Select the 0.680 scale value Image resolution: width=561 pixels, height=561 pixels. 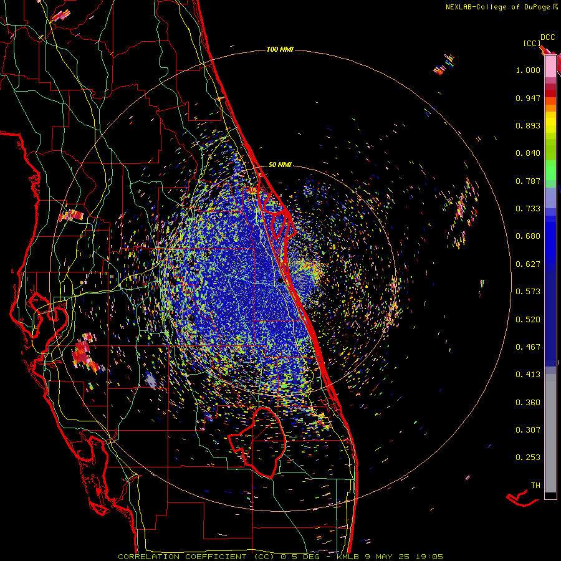[x=528, y=236]
